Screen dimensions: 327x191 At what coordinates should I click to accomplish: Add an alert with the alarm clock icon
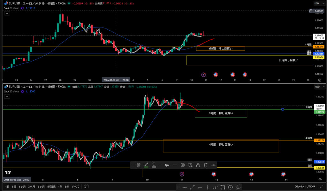point(190,165)
